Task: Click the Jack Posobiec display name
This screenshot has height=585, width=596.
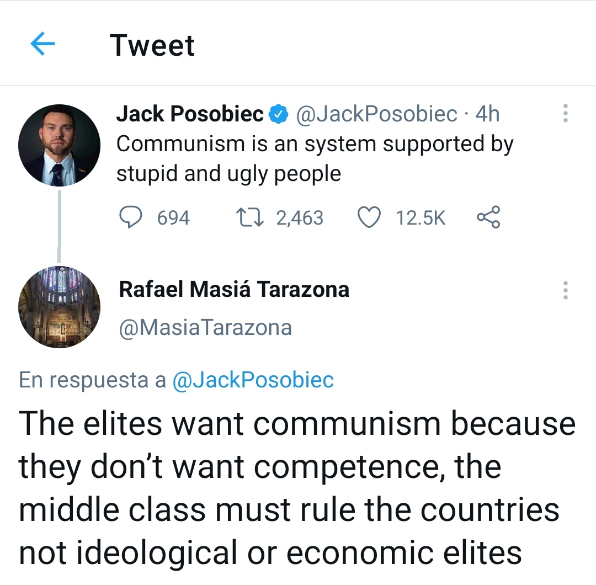Action: [x=190, y=114]
